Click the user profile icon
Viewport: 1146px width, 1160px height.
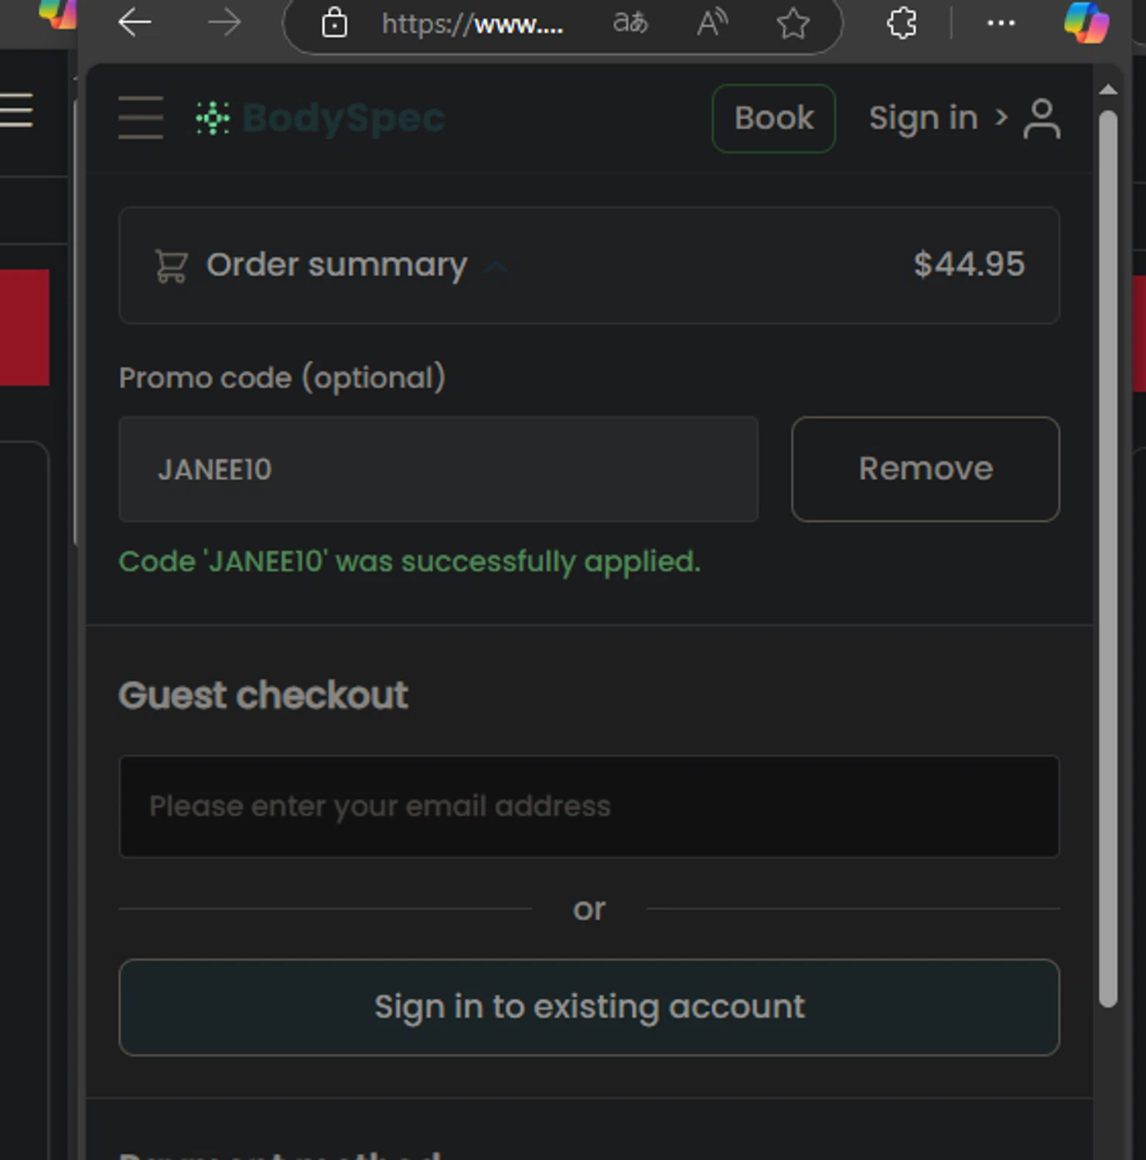tap(1042, 118)
